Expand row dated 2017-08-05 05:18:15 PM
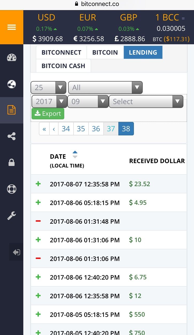Image resolution: width=194 pixels, height=335 pixels. click(38, 314)
